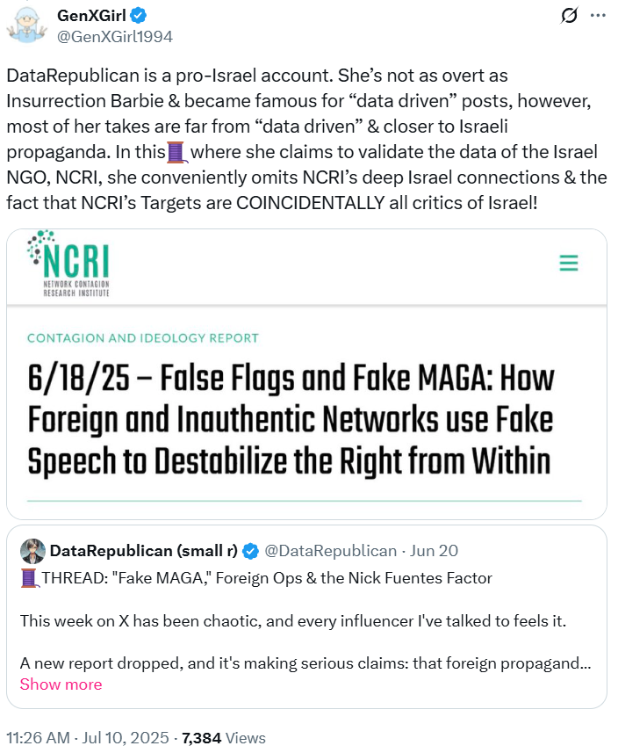Open DataRepublican (small r) name link
This screenshot has height=753, width=618.
pyautogui.click(x=143, y=551)
